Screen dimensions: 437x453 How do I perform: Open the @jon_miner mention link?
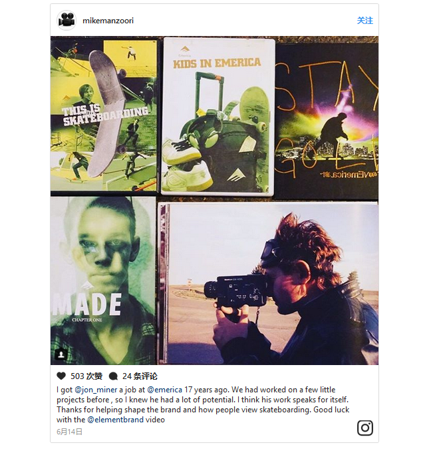click(96, 390)
